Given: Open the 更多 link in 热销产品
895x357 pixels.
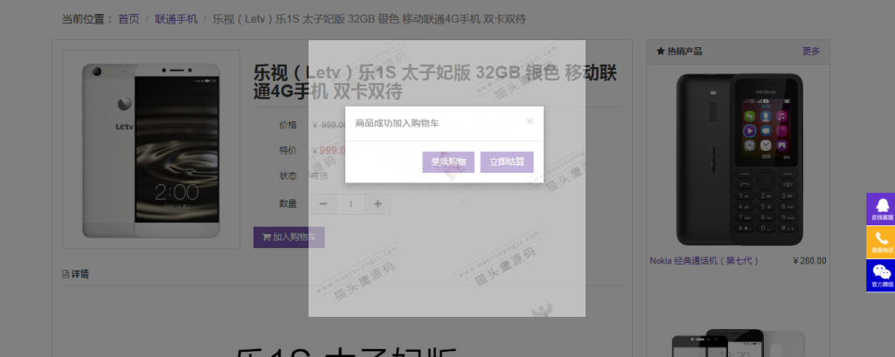Looking at the screenshot, I should pyautogui.click(x=811, y=51).
